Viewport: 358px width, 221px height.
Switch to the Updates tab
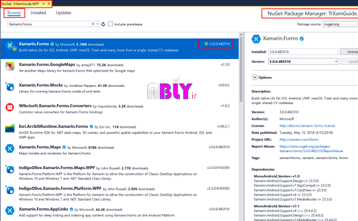pos(64,13)
